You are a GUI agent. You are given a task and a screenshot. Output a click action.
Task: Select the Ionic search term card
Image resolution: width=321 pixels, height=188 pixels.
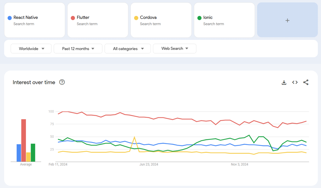click(x=224, y=20)
